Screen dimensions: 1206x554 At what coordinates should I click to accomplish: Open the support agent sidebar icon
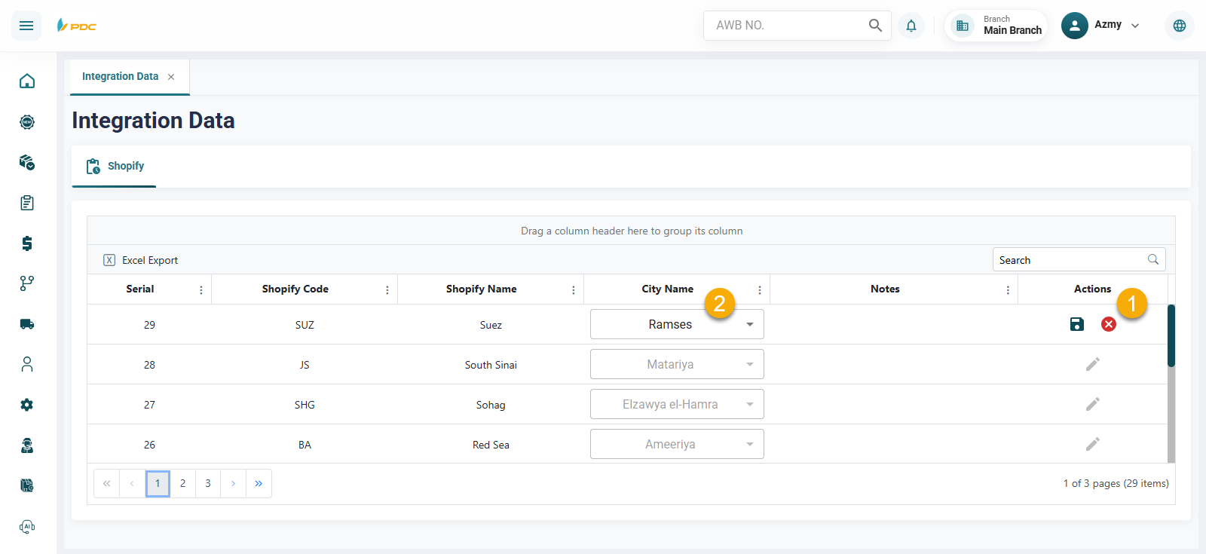click(27, 445)
